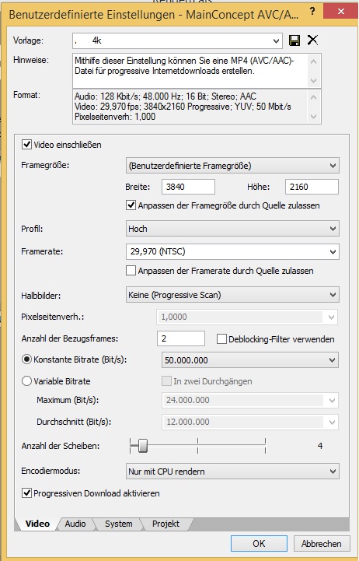
Task: Switch to the Audio tab
Action: [x=75, y=524]
